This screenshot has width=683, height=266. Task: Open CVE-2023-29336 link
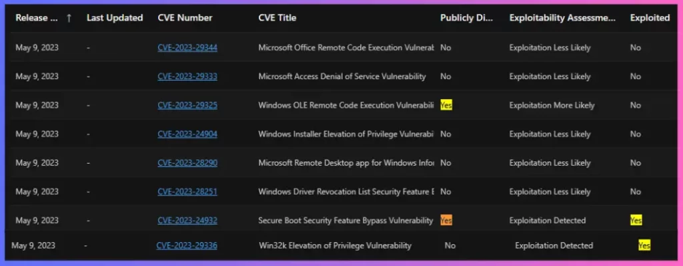click(x=186, y=245)
